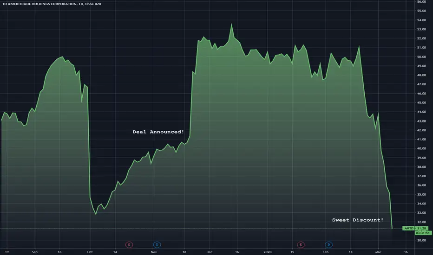Click the 48.00 price scale label
The height and width of the screenshot is (255, 433).
[421, 75]
